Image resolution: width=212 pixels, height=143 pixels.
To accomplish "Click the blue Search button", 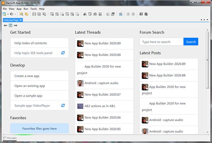I will [191, 42].
